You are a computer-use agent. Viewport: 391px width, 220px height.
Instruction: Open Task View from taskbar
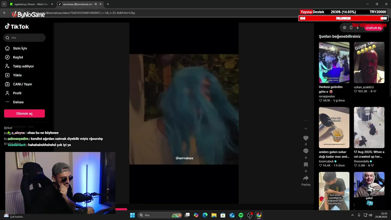point(187,215)
